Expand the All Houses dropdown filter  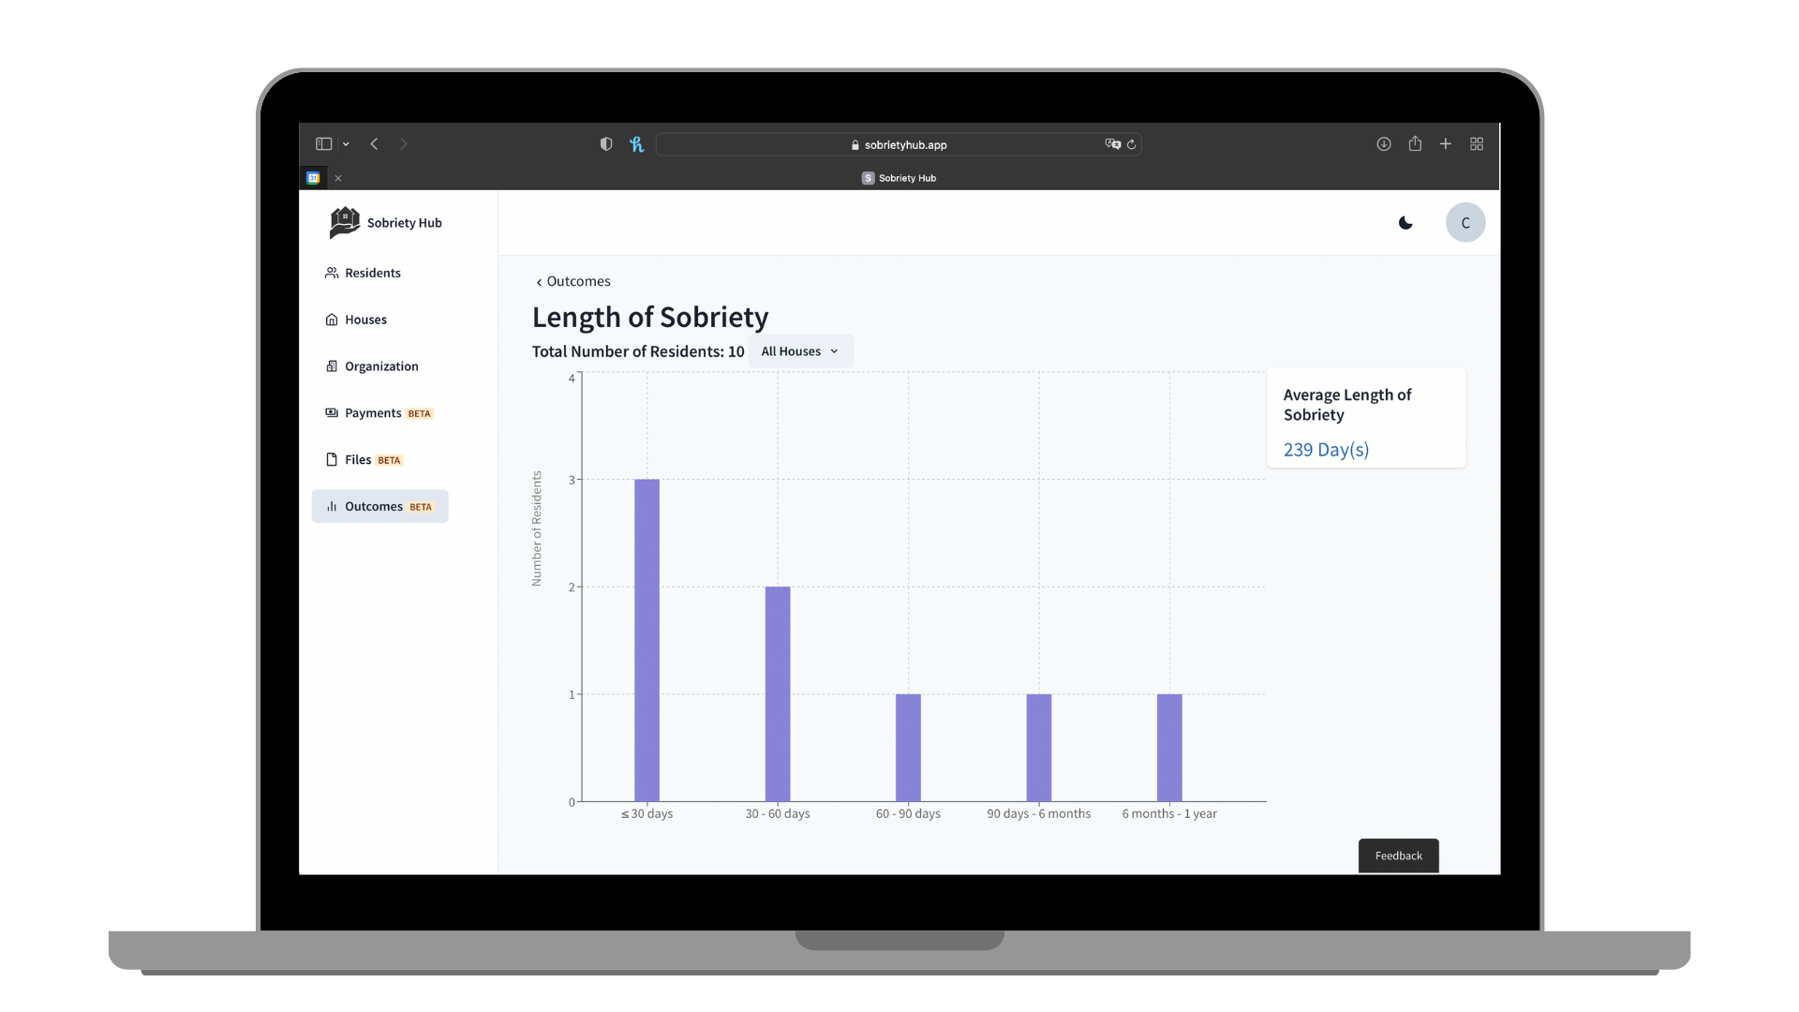(801, 351)
